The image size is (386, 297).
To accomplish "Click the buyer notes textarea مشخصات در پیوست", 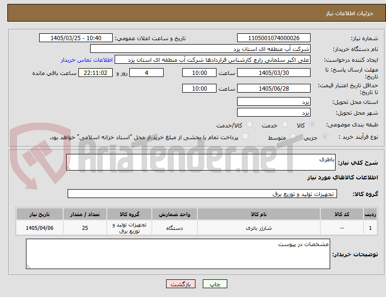I will point(178,254).
